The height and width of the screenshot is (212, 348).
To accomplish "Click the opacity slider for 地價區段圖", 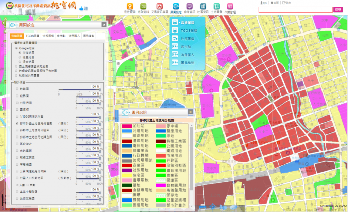I will coord(89,199).
